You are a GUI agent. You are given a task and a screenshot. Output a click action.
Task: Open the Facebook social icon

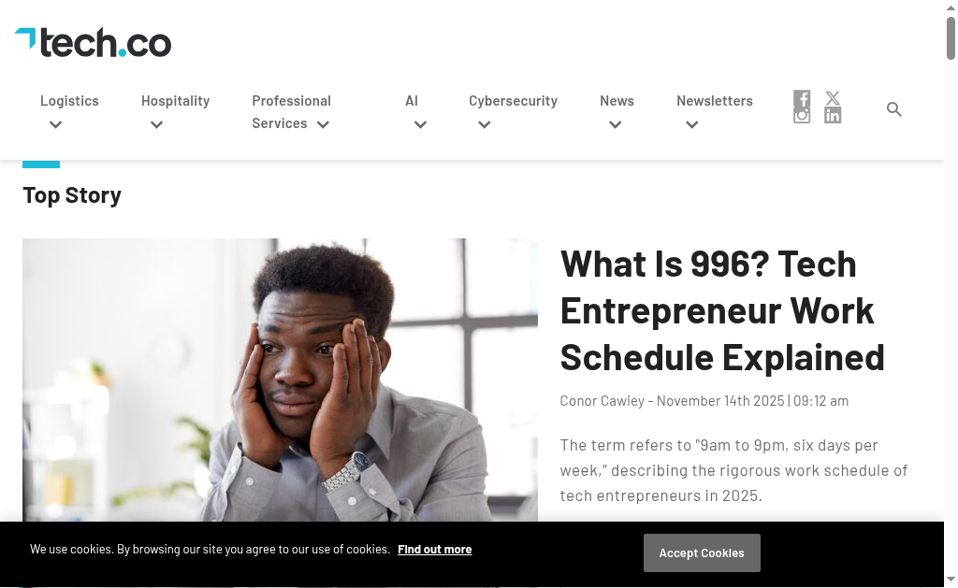coord(802,99)
